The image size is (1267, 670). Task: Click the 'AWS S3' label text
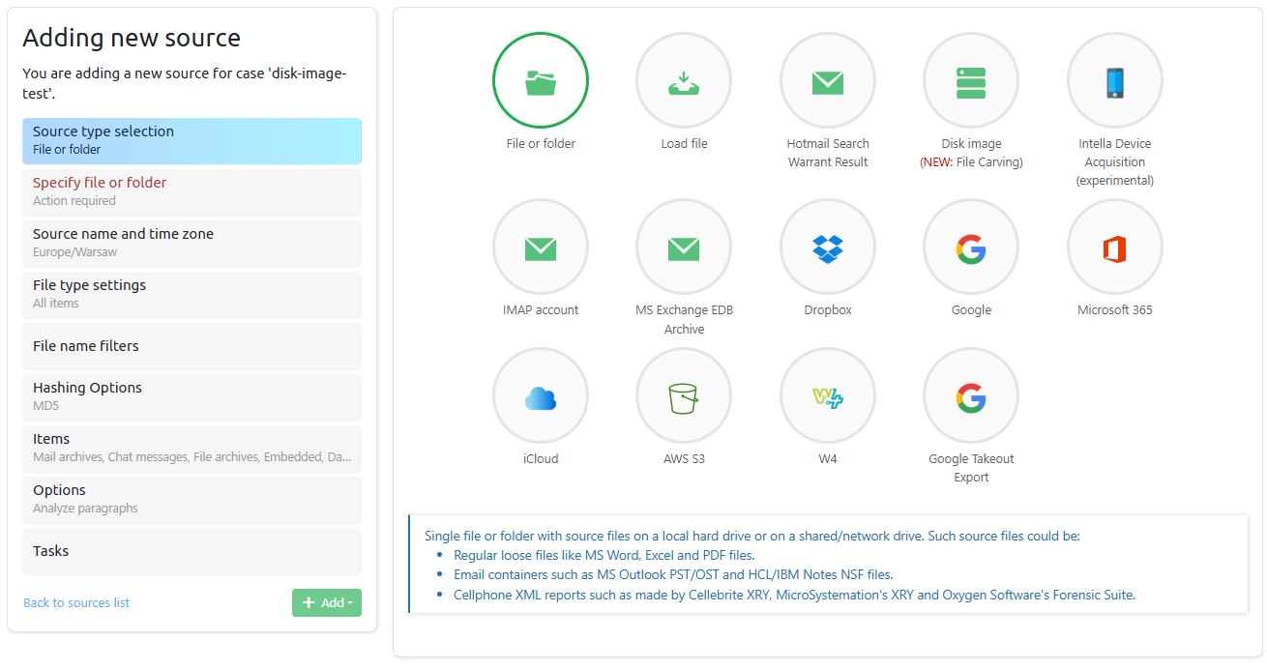coord(684,459)
